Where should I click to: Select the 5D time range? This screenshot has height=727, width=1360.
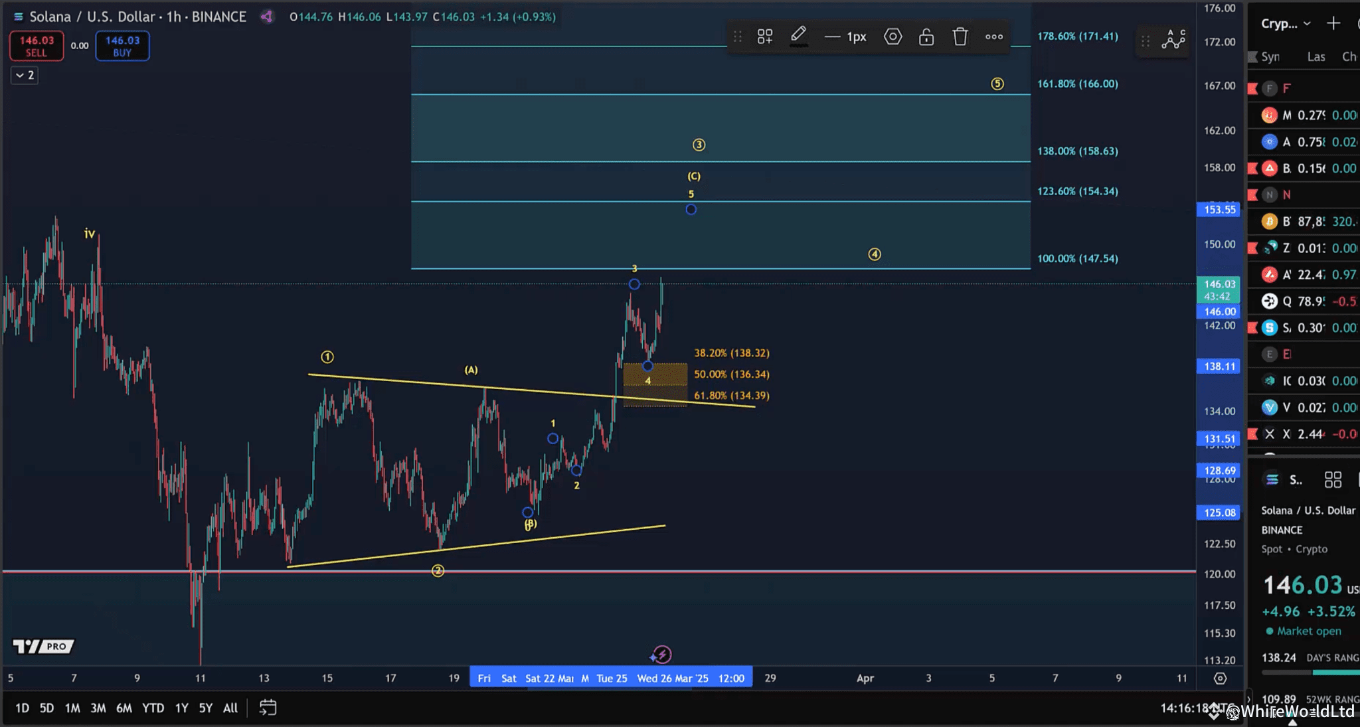click(x=46, y=708)
